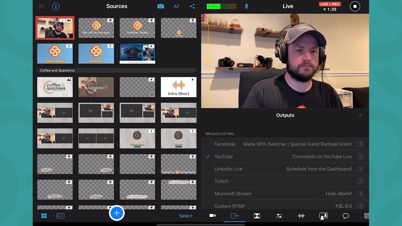
Task: Click the 'Schedule from the Dashboard!' text
Action: (x=319, y=169)
